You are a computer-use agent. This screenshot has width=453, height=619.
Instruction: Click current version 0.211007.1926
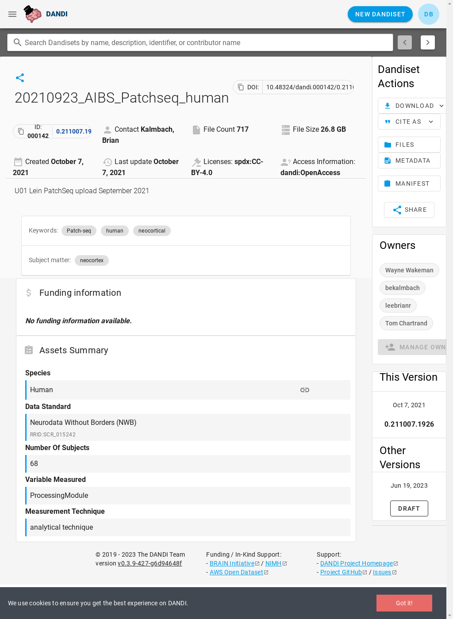pos(409,424)
